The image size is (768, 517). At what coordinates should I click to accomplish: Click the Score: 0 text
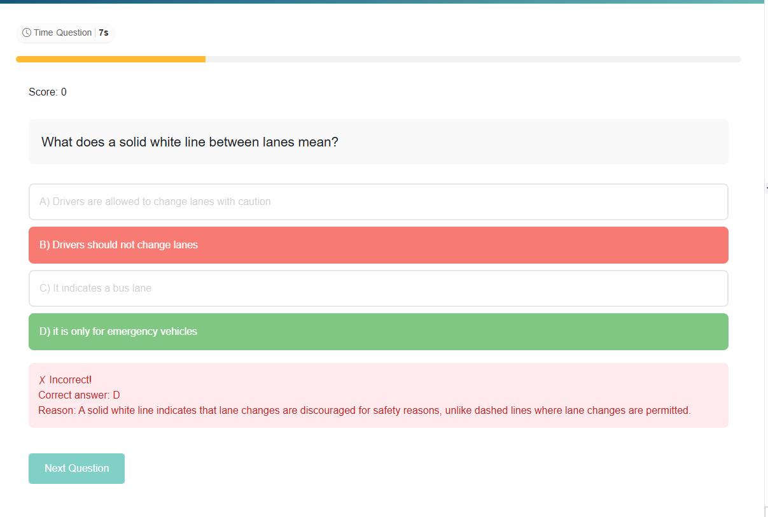click(48, 92)
